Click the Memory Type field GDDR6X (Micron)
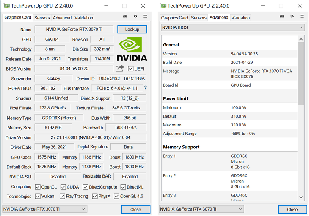 pos(59,118)
